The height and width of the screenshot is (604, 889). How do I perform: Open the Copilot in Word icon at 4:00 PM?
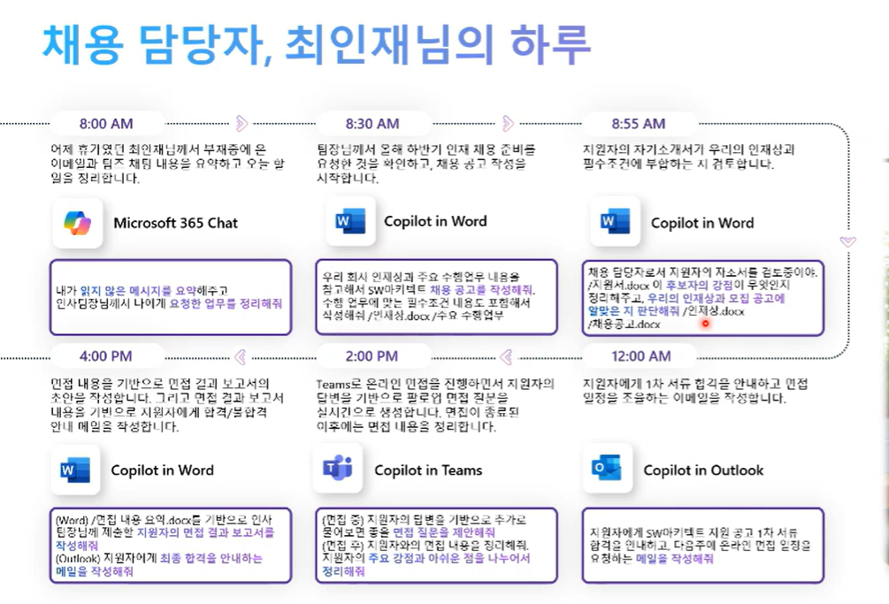click(76, 470)
